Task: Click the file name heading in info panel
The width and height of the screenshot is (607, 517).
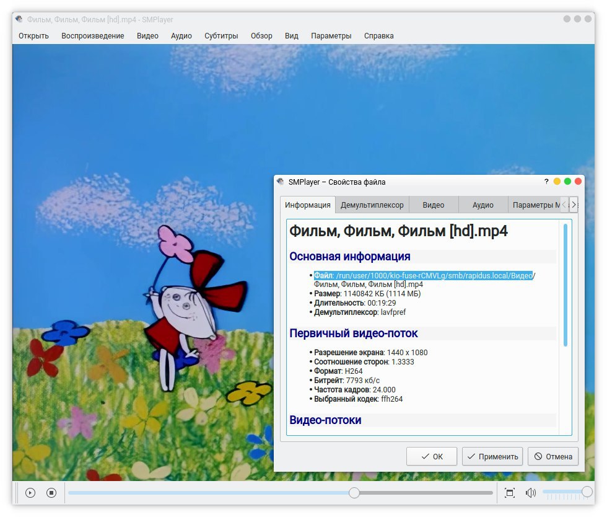Action: (x=398, y=231)
